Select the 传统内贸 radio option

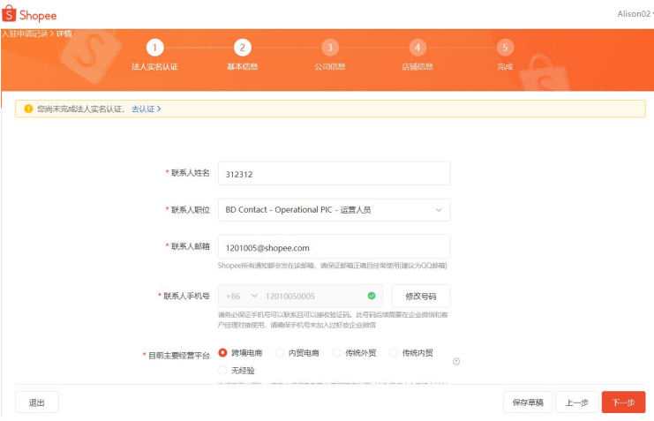pyautogui.click(x=394, y=353)
